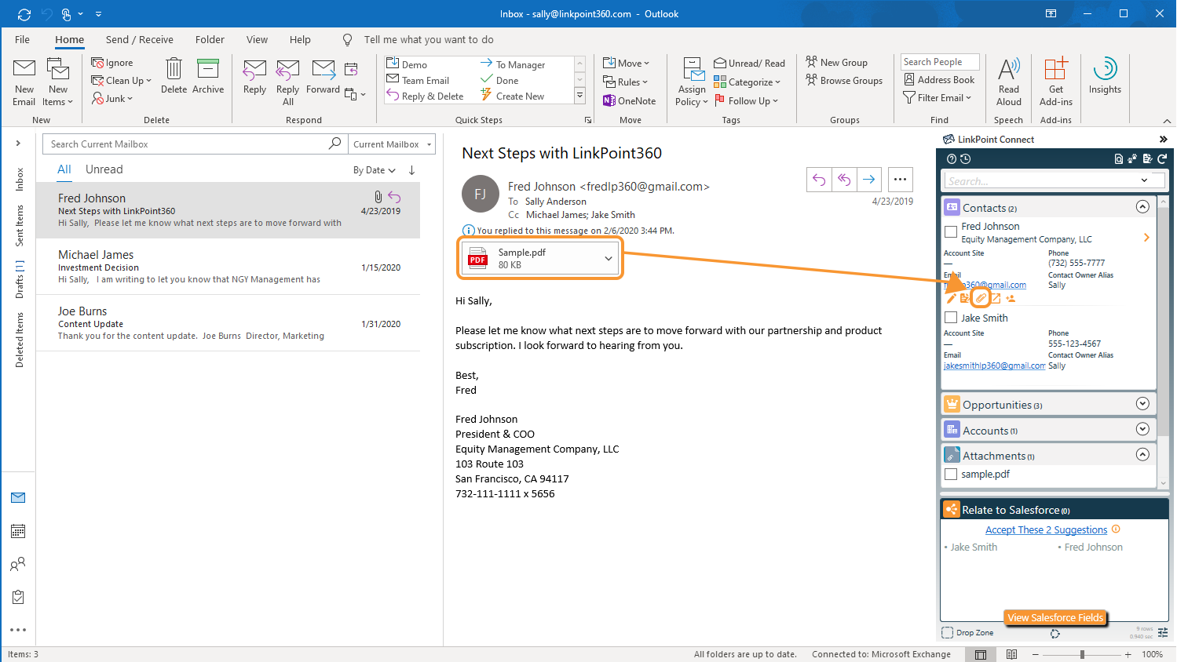Open Current Mailbox scope dropdown
1177x662 pixels.
click(x=392, y=144)
